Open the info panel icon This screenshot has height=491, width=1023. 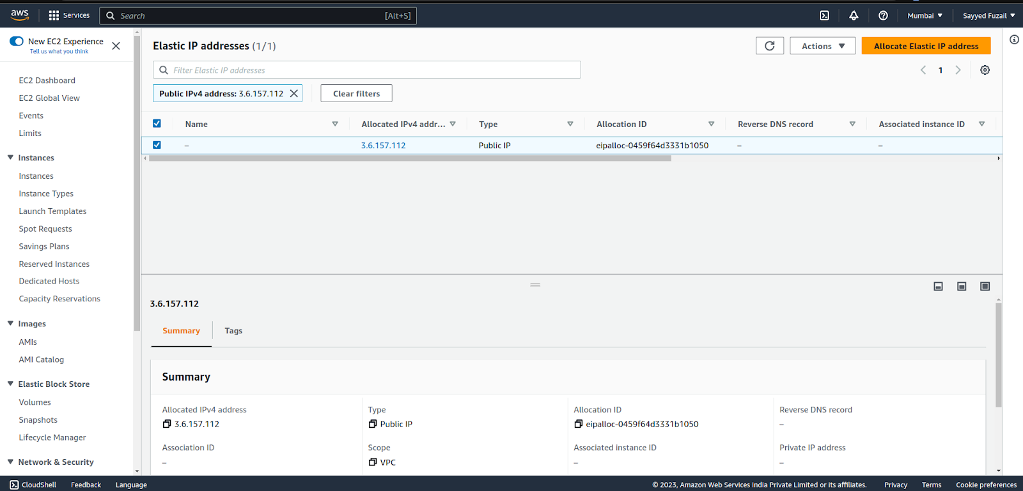[x=1014, y=40]
